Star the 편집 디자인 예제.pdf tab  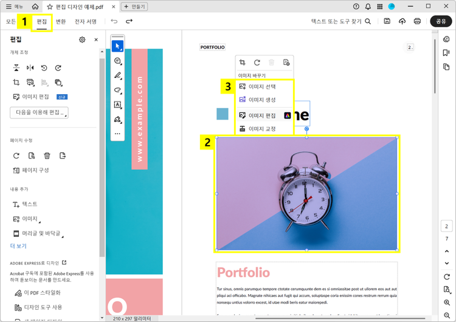point(50,7)
